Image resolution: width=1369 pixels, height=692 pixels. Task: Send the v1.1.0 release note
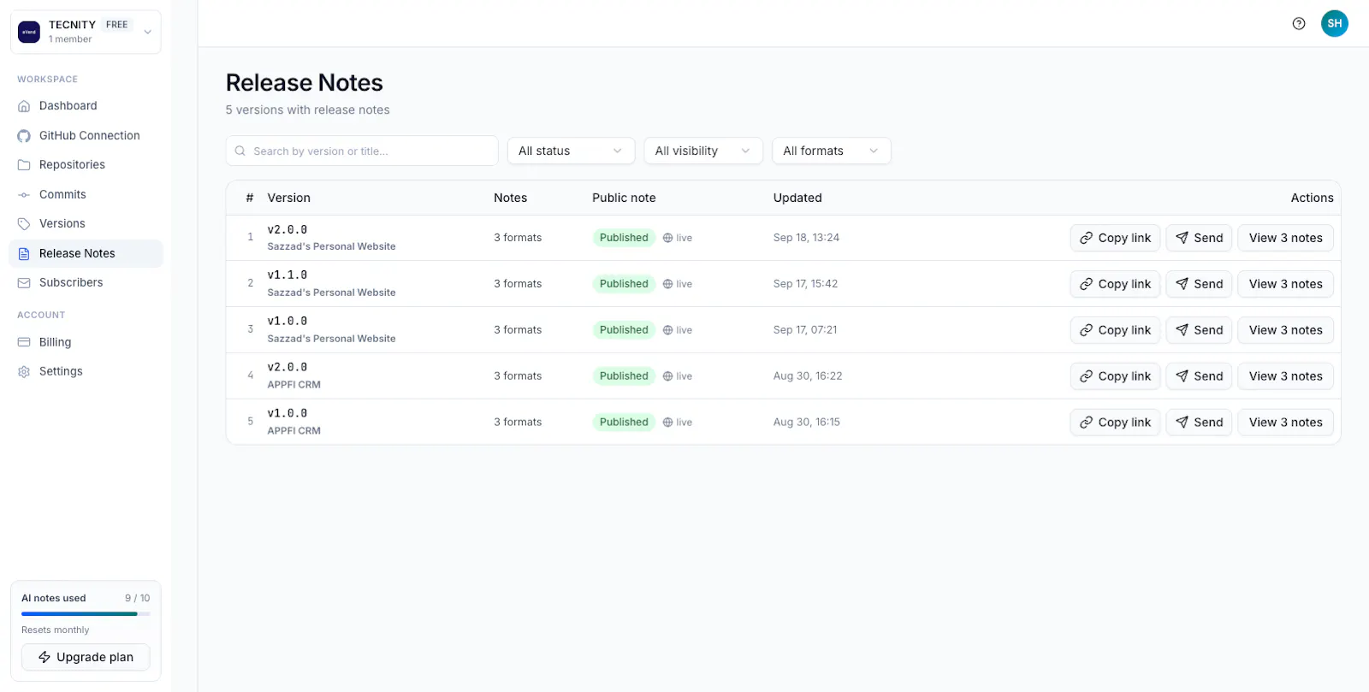coord(1199,284)
